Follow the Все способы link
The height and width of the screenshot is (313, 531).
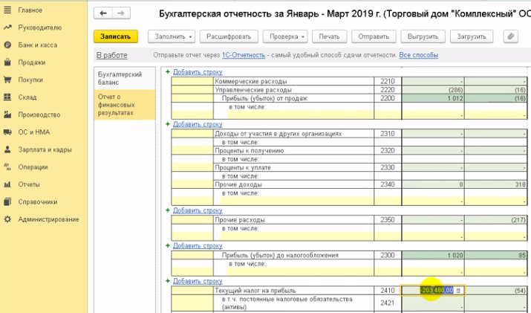click(x=418, y=55)
